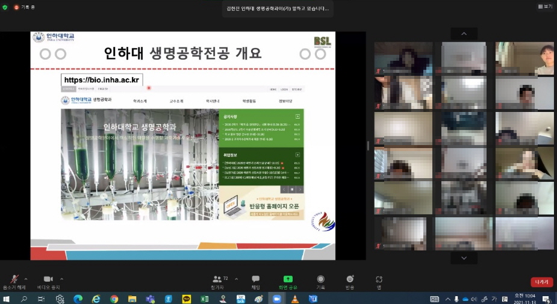
Task: Click 정보마당 menu in shared webpage
Action: coord(285,101)
